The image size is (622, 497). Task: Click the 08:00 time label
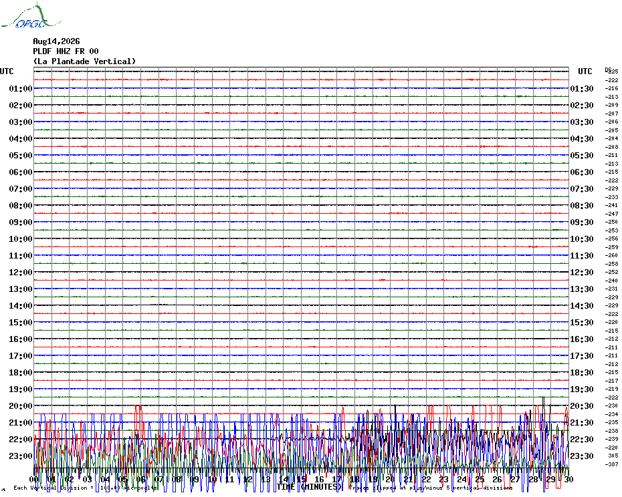[x=21, y=205]
